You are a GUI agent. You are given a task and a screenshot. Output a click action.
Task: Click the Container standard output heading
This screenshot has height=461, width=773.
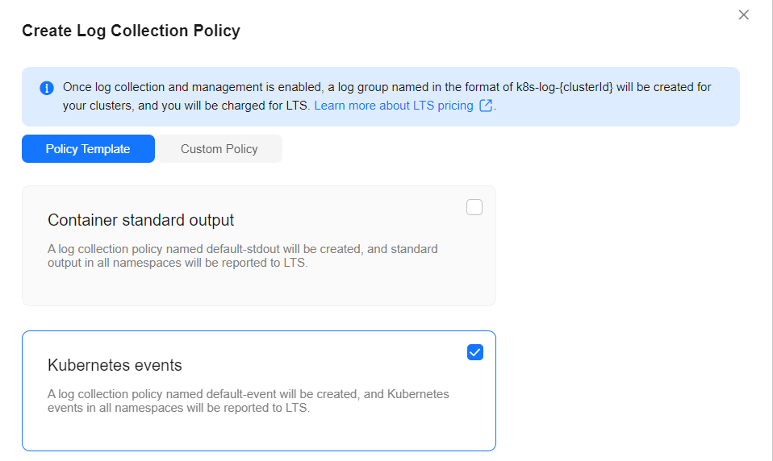140,220
